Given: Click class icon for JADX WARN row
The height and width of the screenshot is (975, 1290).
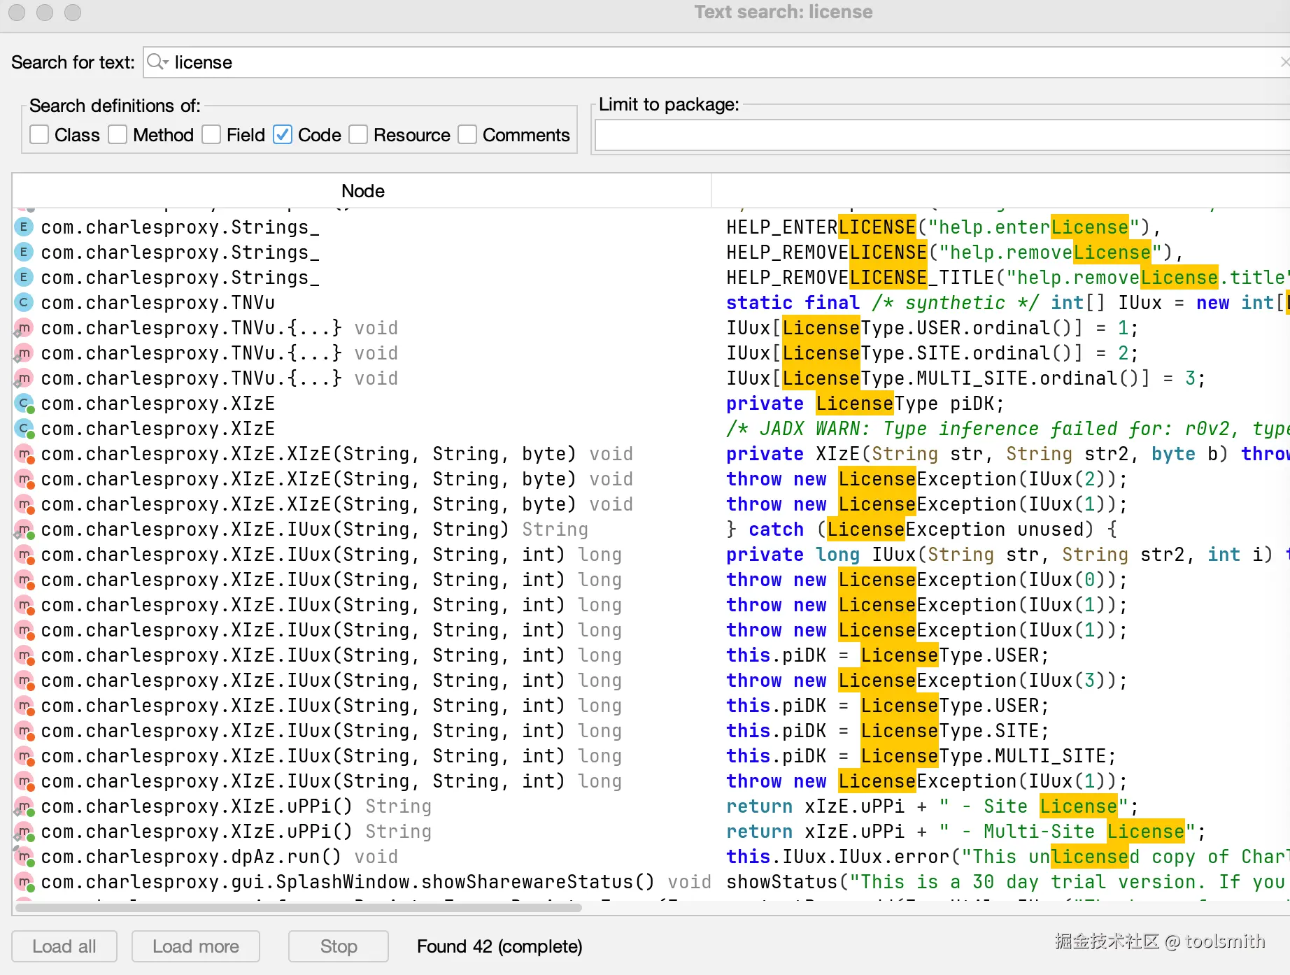Looking at the screenshot, I should [x=24, y=428].
